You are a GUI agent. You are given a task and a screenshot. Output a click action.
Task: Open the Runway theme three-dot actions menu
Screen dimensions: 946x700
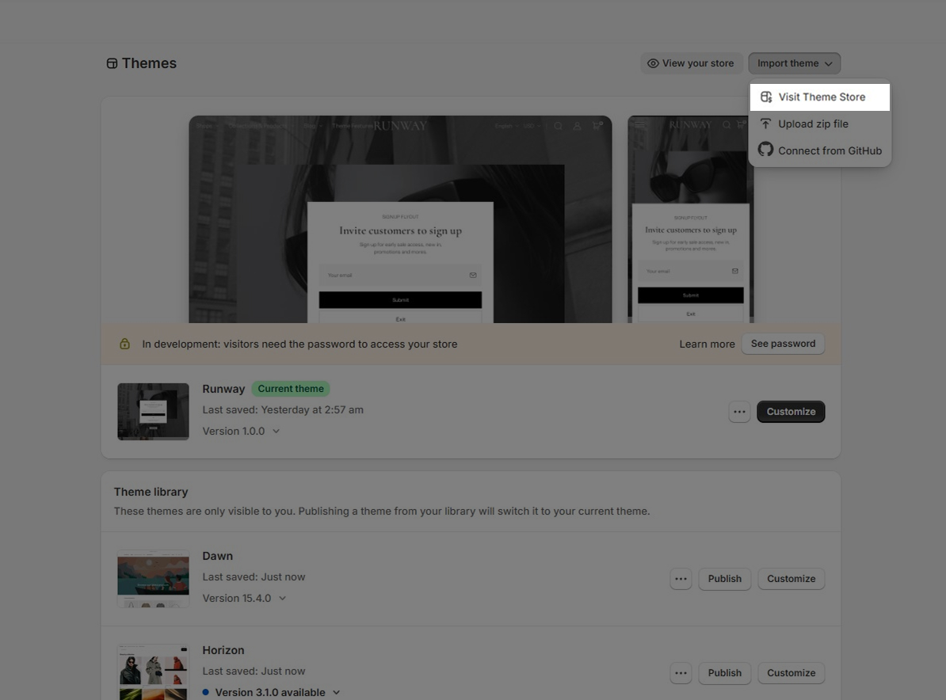click(x=739, y=412)
